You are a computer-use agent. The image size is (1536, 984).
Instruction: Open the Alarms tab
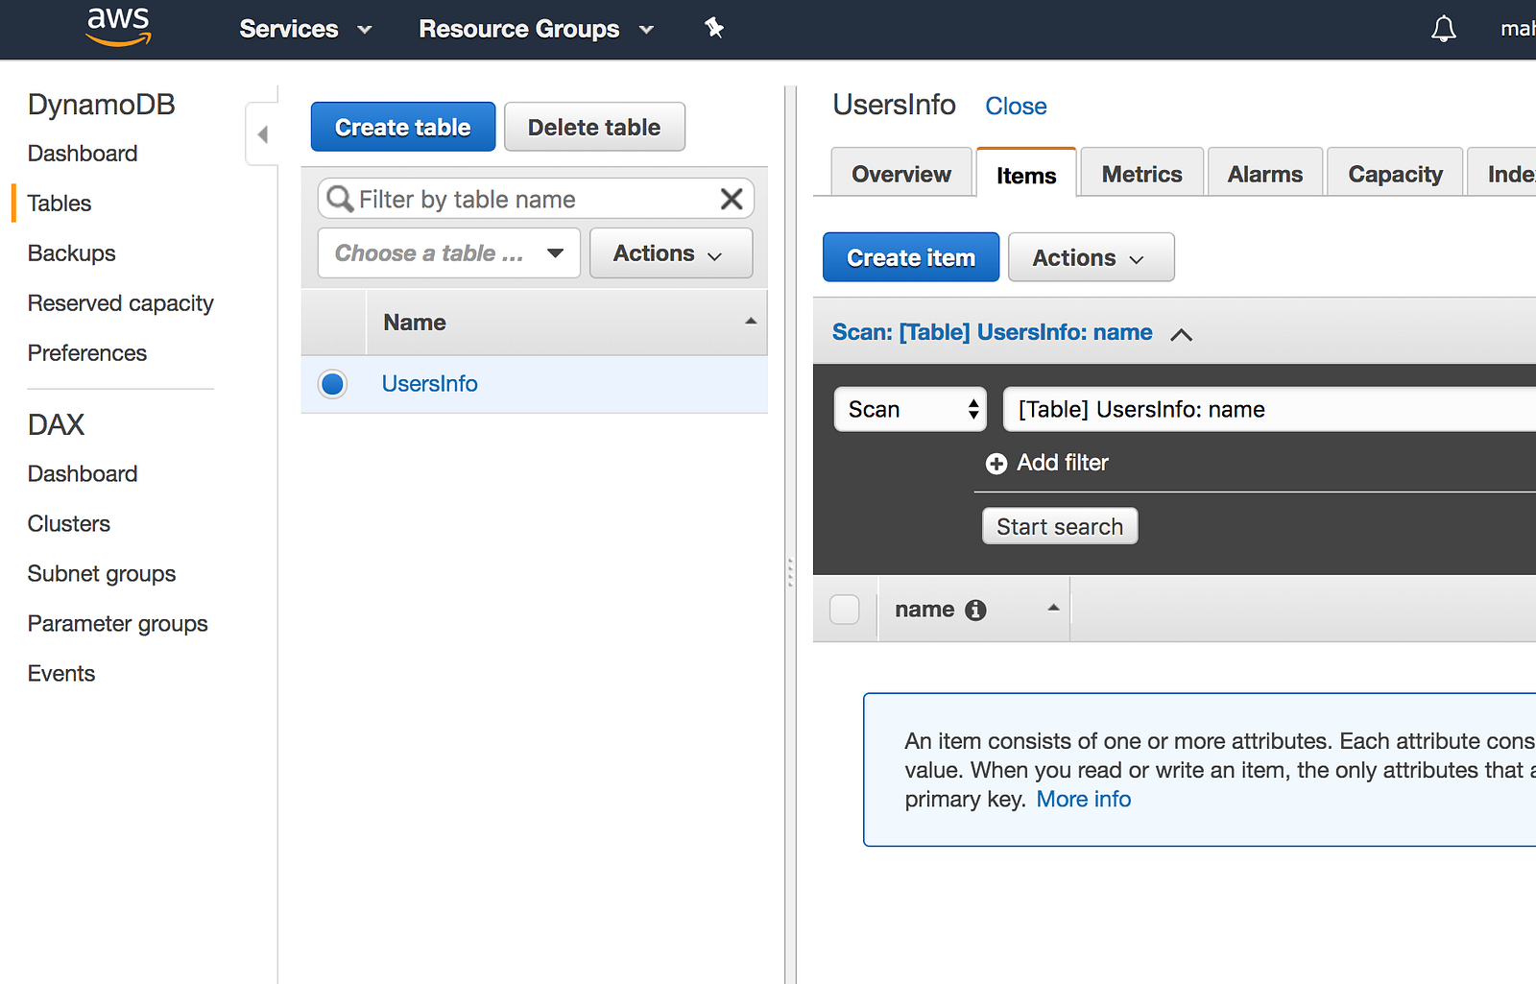coord(1265,174)
